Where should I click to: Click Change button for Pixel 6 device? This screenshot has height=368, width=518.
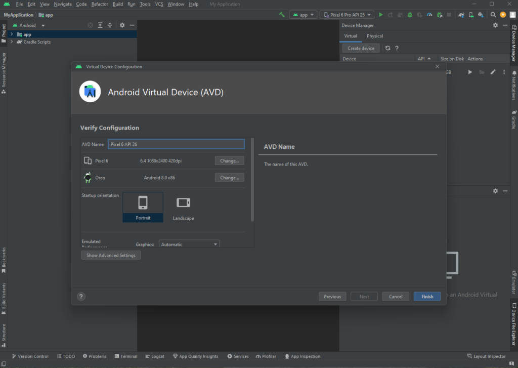(230, 160)
